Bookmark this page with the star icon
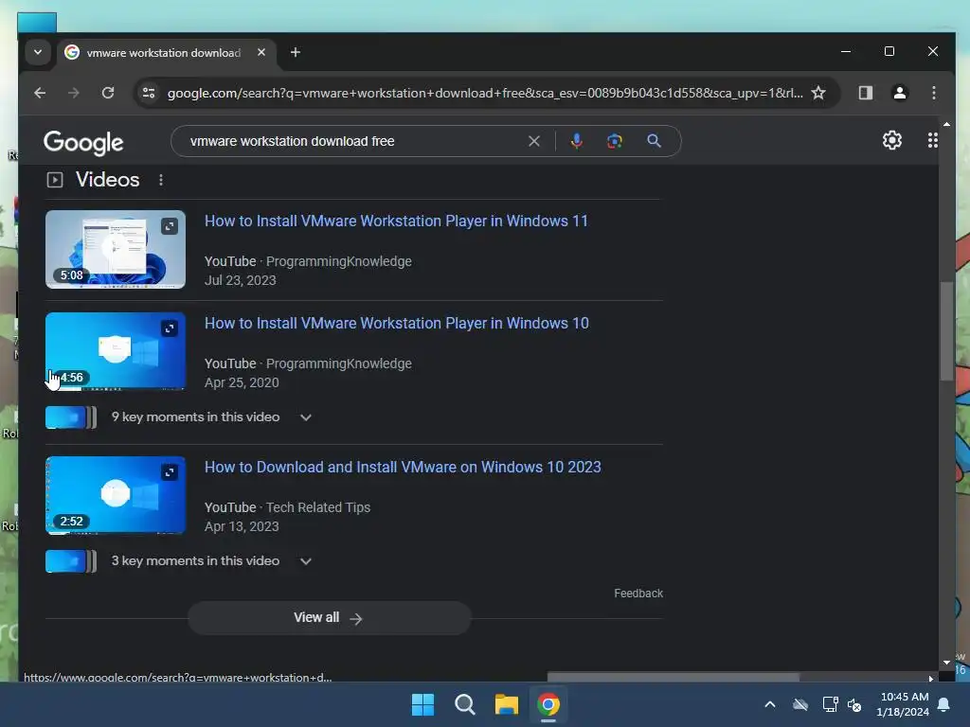This screenshot has height=727, width=970. [x=817, y=93]
